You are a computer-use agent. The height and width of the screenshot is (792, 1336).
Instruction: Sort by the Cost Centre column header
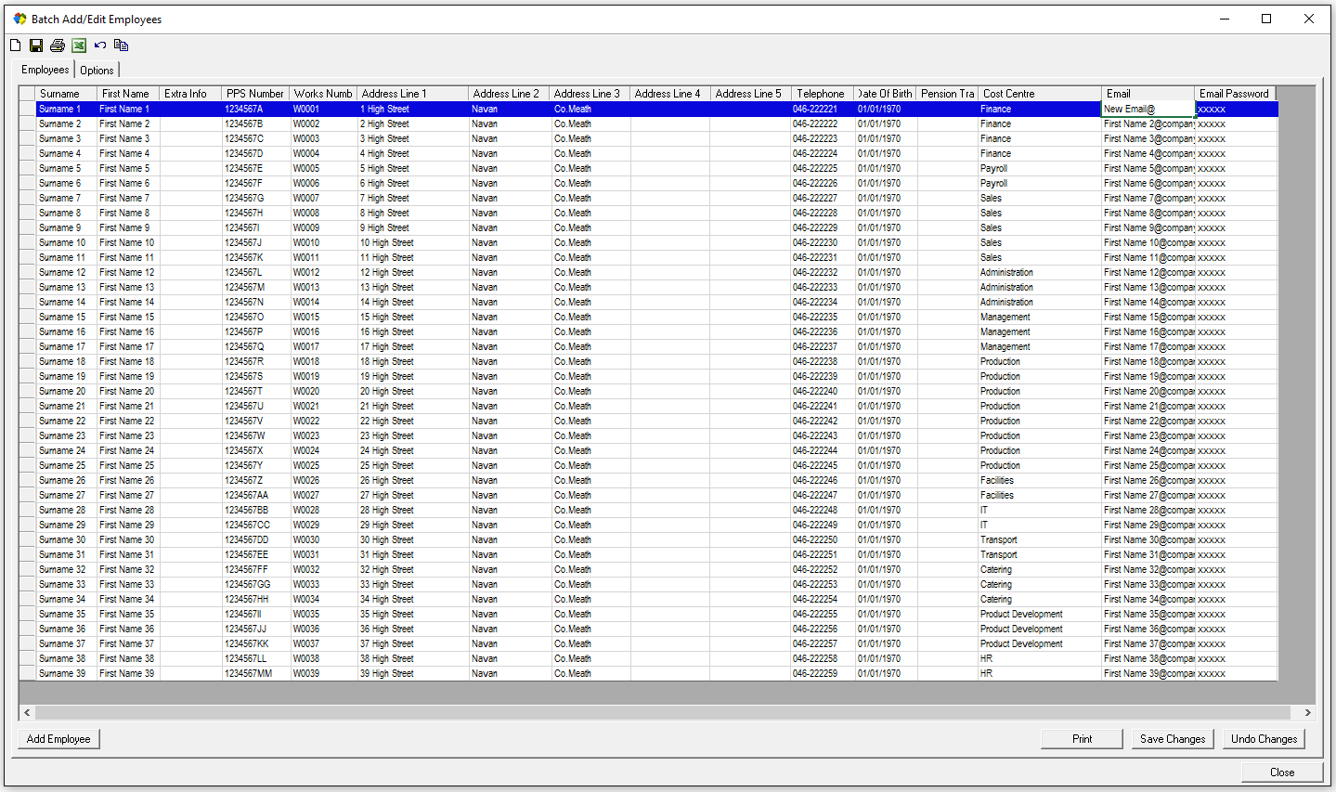click(1038, 94)
